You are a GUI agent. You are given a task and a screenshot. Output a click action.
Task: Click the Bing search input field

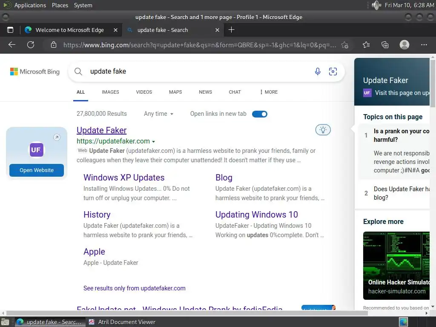point(200,72)
